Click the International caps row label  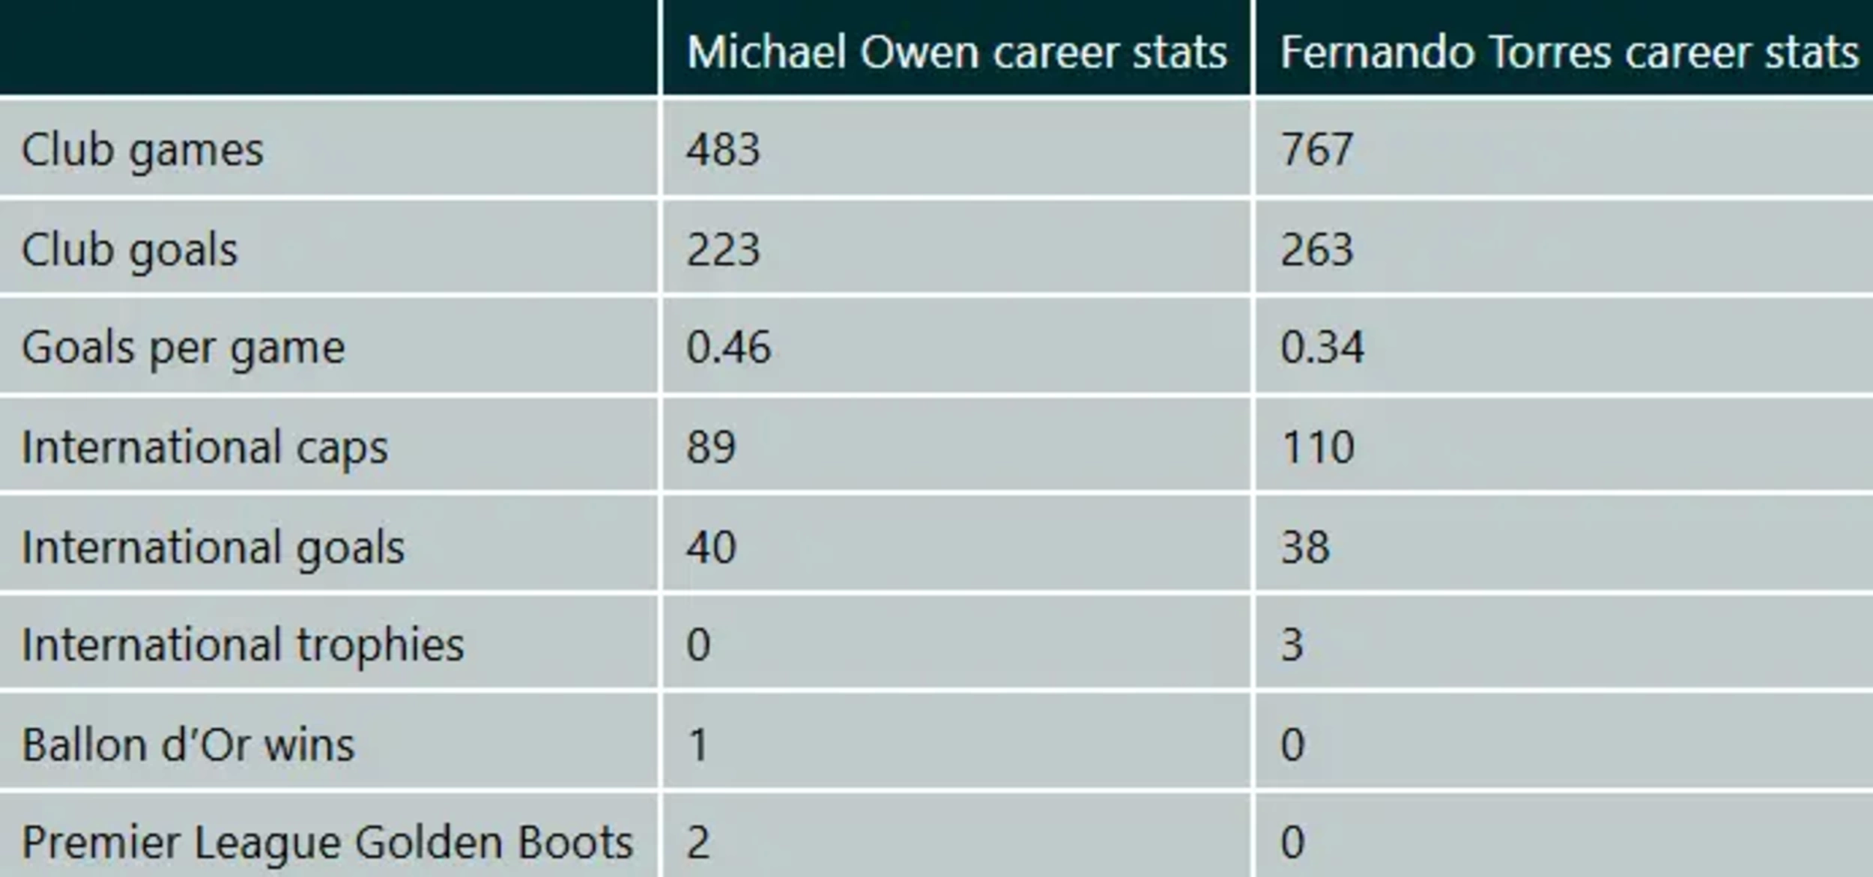[x=205, y=448]
